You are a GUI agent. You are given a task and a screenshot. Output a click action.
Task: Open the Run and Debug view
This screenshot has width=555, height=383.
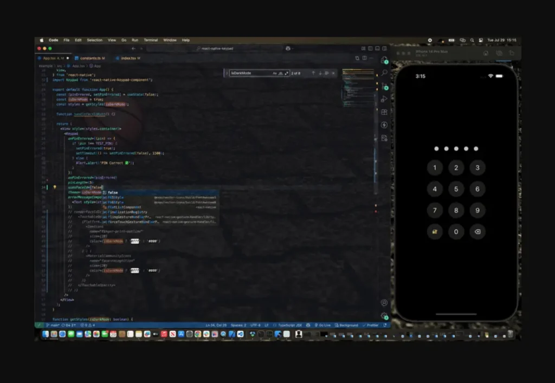click(385, 99)
